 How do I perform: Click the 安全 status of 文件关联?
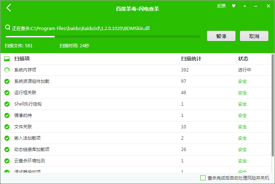point(242,127)
